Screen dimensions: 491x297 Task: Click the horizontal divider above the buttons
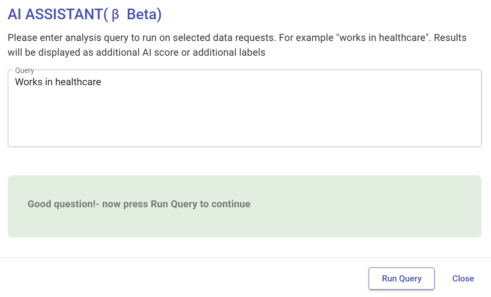245,257
